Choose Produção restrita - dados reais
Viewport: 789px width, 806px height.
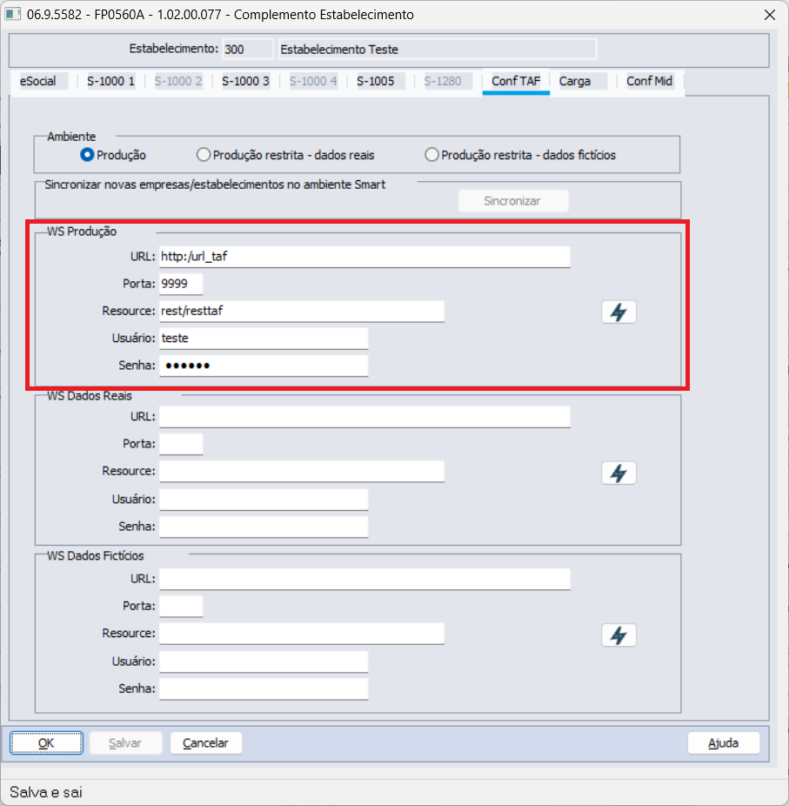click(x=204, y=155)
